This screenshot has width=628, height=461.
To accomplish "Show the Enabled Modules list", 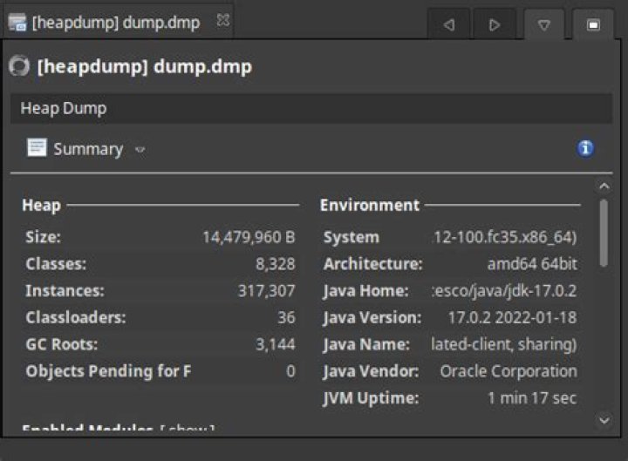I will click(x=187, y=429).
